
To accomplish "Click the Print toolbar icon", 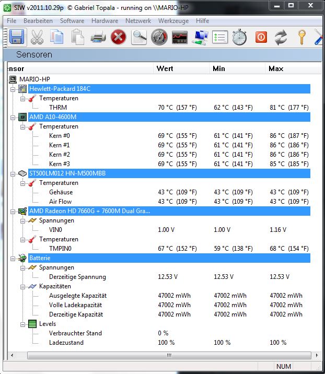I will [x=98, y=38].
